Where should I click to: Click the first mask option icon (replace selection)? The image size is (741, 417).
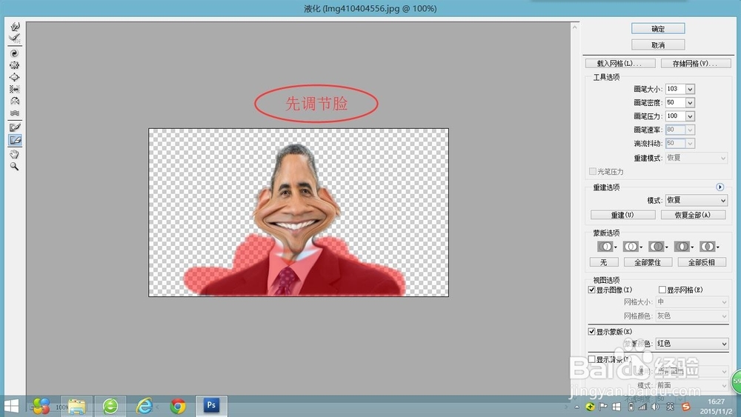coord(605,247)
